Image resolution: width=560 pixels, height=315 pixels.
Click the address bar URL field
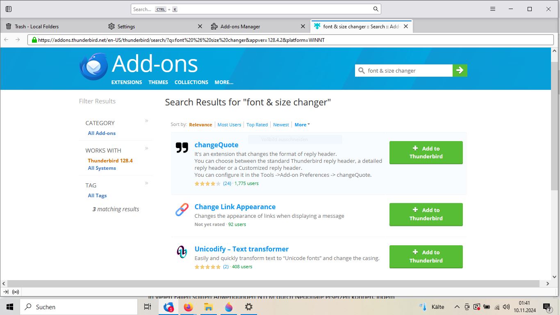(291, 40)
